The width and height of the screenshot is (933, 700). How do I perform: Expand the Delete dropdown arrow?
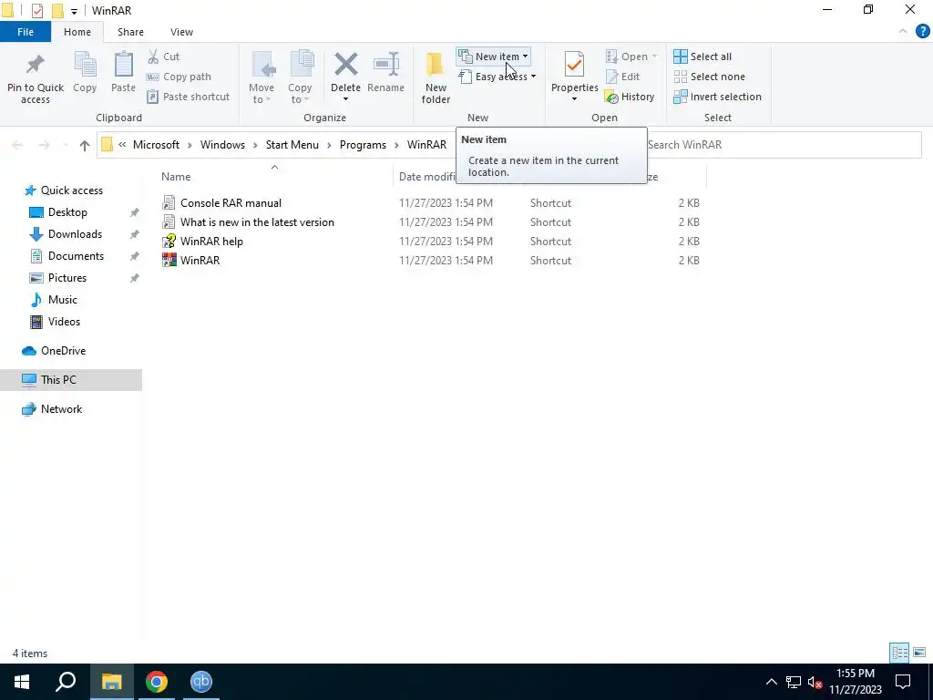coord(345,98)
